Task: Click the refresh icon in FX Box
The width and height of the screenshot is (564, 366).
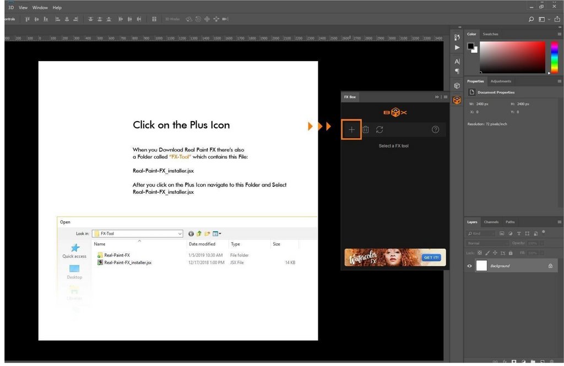Action: coord(379,130)
